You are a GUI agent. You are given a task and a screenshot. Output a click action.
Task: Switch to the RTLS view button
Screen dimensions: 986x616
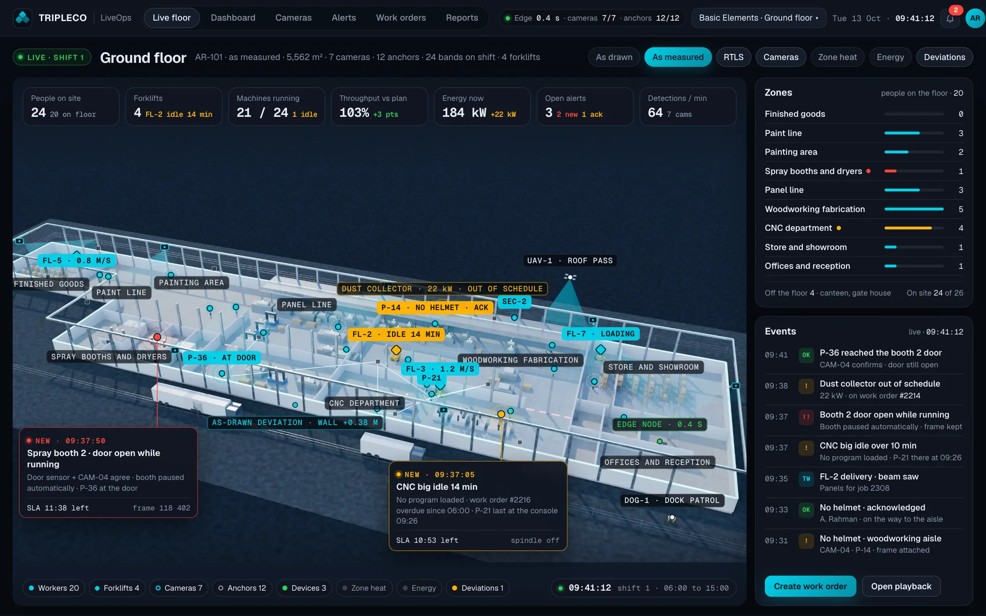[733, 57]
